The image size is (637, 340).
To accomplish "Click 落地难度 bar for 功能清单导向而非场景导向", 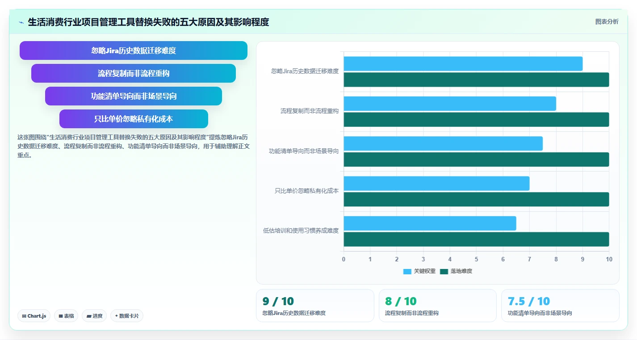I will (476, 160).
